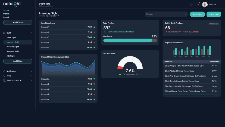
Task: Expand the Alert section chevron
Action: [x=31, y=76]
